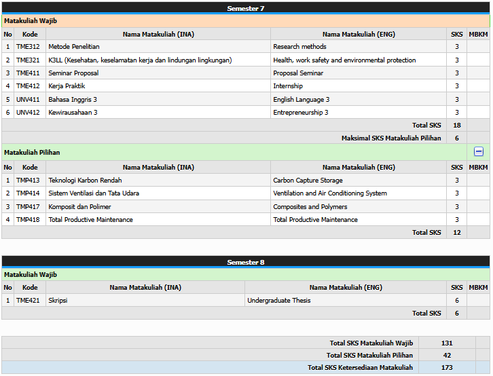The width and height of the screenshot is (493, 376).
Task: Select the Matakuliah Wajib heading under Semester 8
Action: pyautogui.click(x=31, y=275)
